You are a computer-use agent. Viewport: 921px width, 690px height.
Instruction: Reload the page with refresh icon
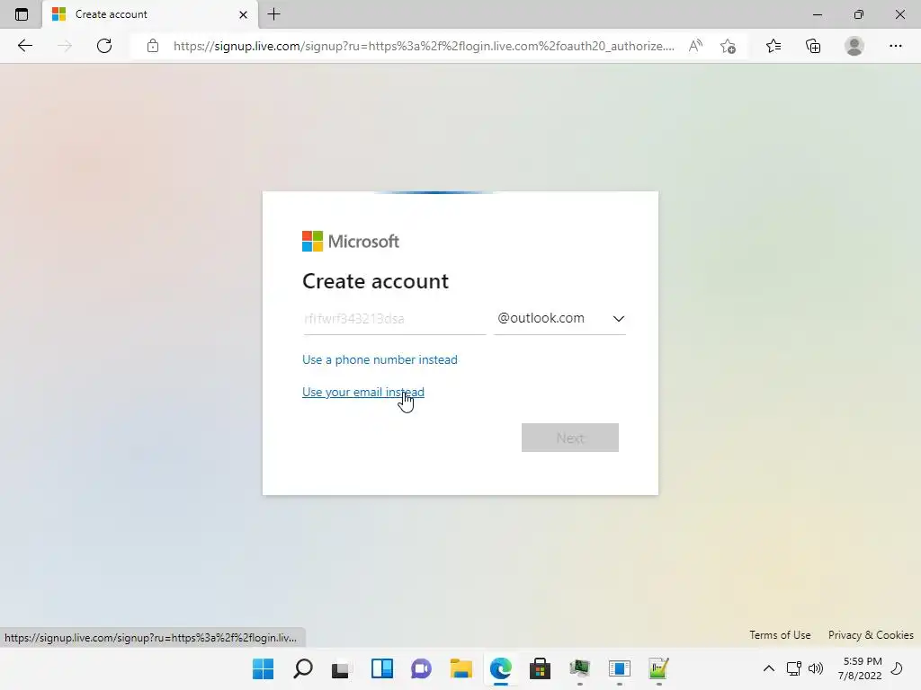(x=104, y=46)
